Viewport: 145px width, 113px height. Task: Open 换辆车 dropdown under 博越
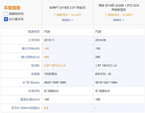click(x=119, y=20)
